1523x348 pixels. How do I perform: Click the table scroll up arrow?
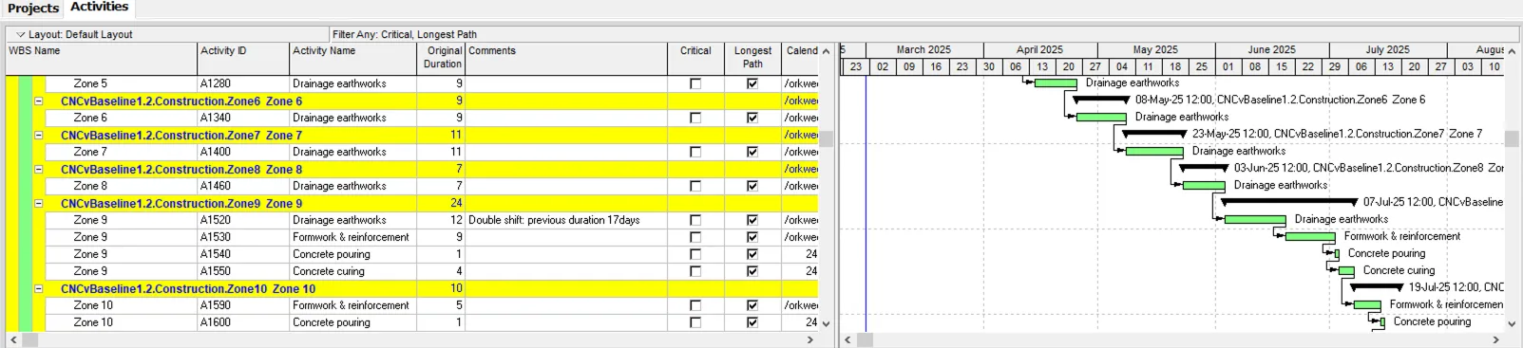click(826, 51)
